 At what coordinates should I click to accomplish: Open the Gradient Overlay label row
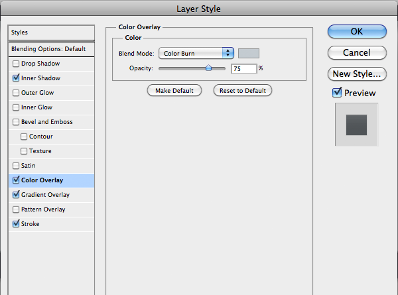(x=52, y=195)
